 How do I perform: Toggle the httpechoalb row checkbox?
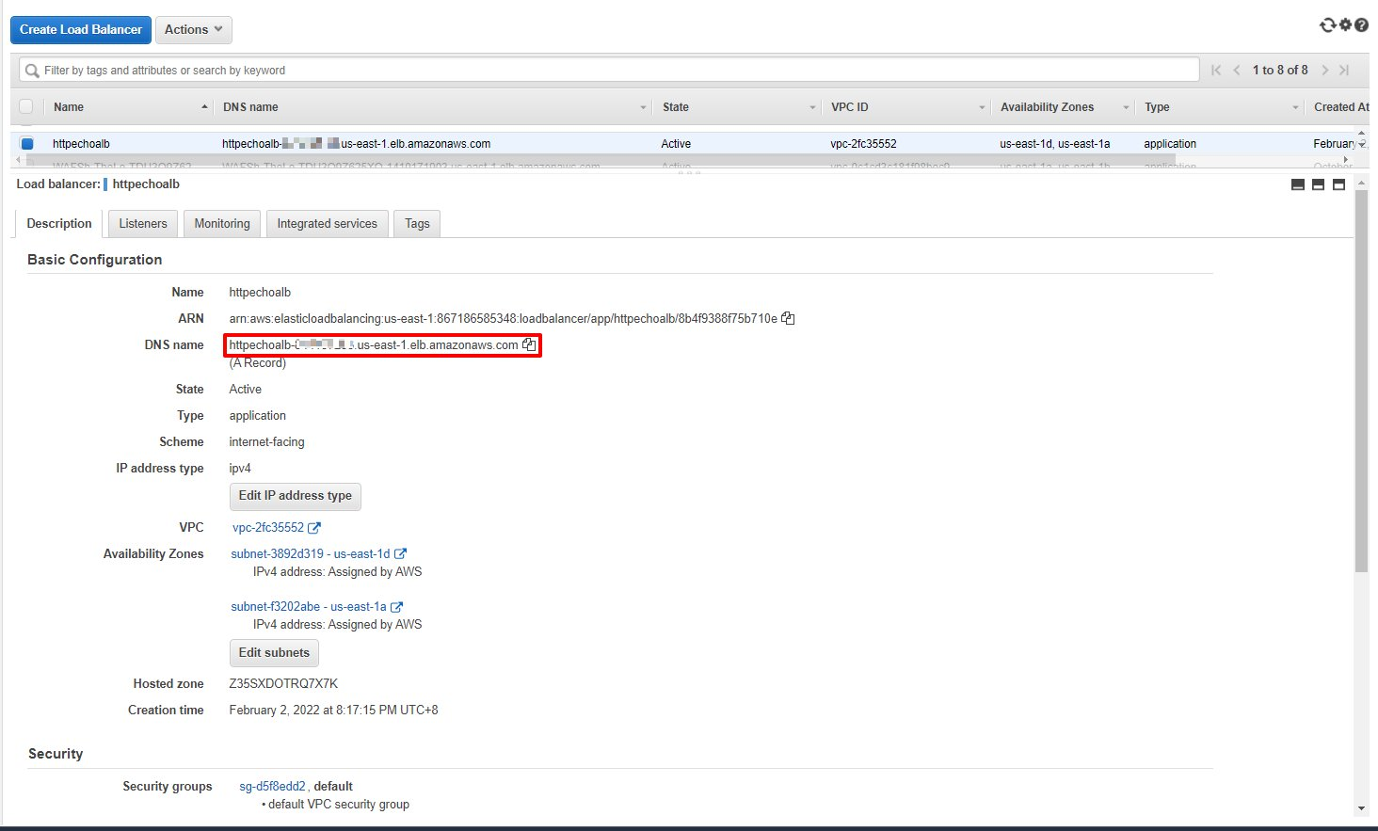point(26,144)
